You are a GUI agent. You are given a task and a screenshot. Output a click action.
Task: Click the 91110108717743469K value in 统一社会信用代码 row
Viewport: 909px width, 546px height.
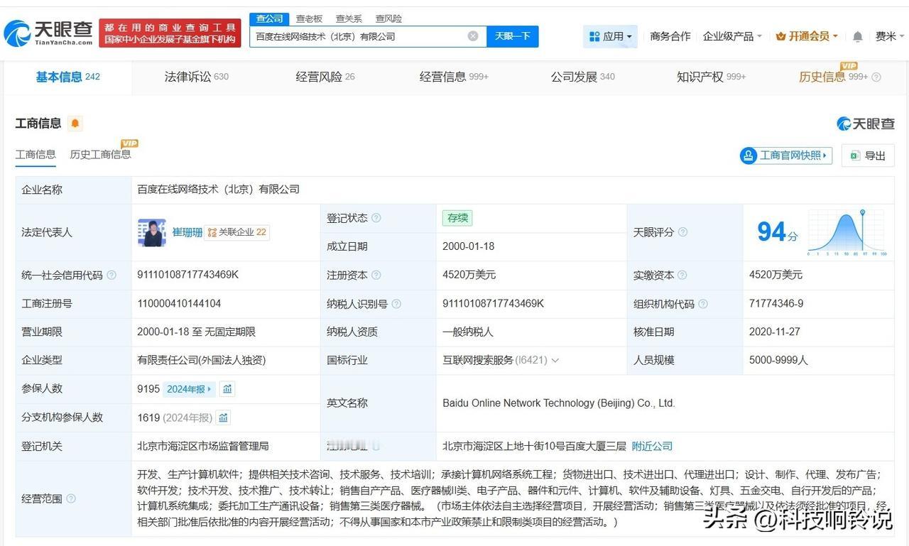click(x=188, y=275)
